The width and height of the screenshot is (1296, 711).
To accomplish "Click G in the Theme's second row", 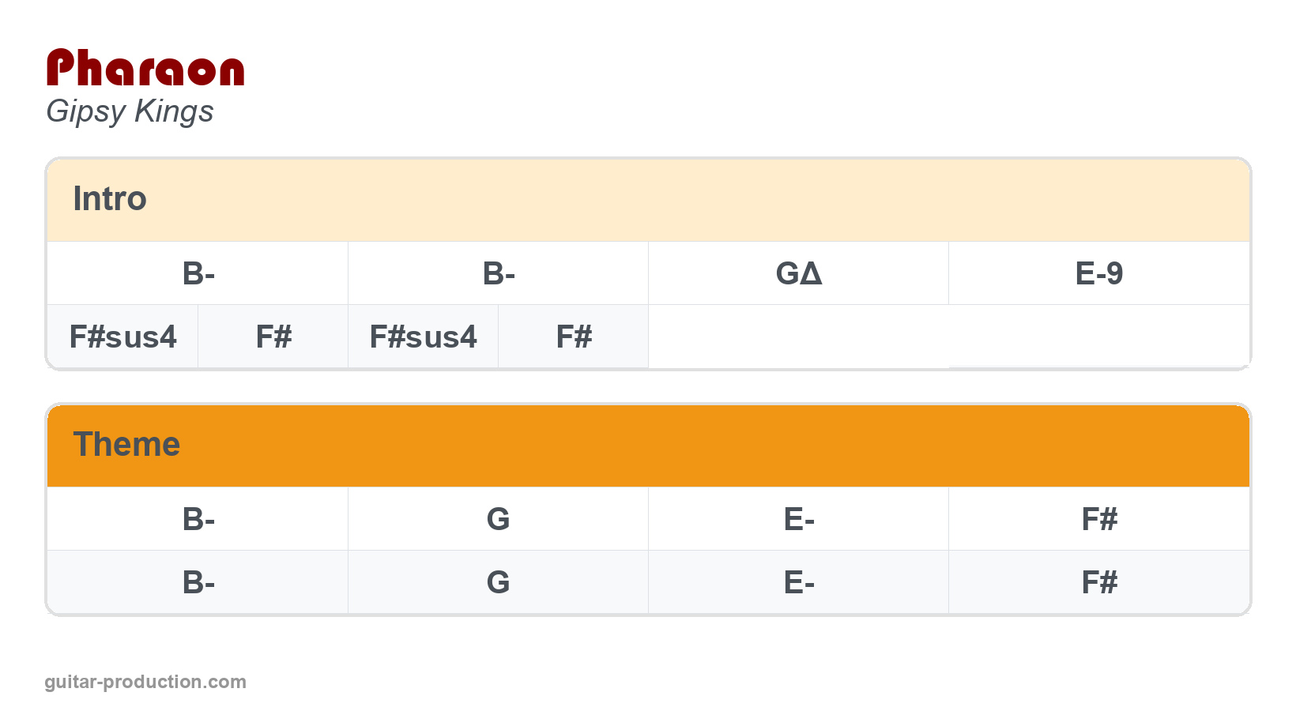I will pyautogui.click(x=499, y=582).
